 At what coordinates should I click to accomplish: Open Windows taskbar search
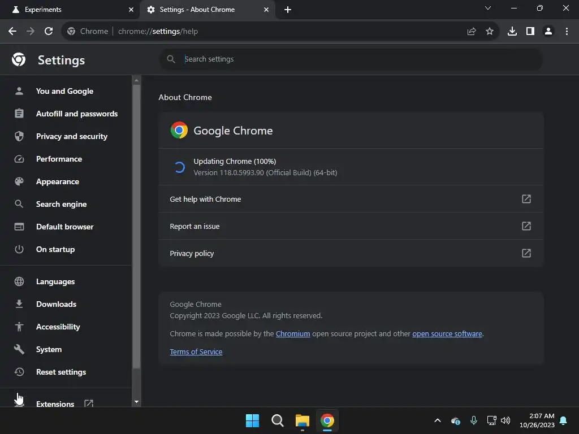[277, 420]
